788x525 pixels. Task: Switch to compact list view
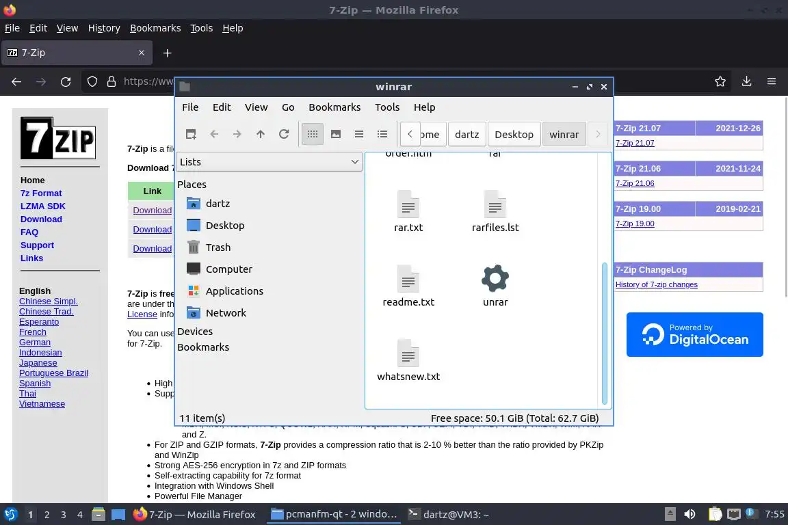(x=359, y=134)
